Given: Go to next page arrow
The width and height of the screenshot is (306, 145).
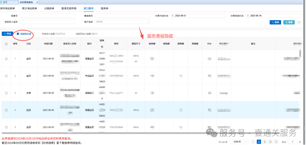Looking at the screenshot, I should (x=276, y=142).
